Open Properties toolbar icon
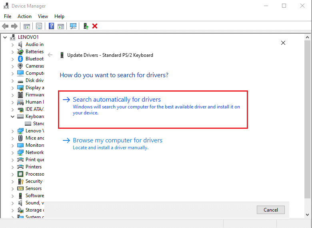Image resolution: width=312 pixels, height=228 pixels. point(39,26)
